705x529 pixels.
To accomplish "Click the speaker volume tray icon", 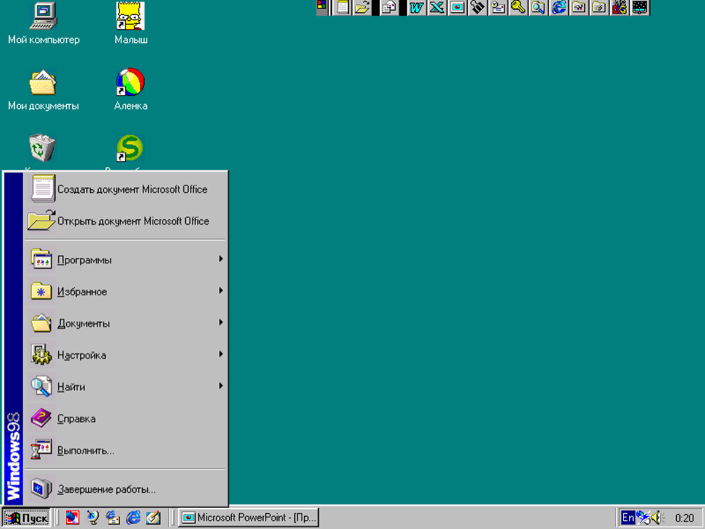I will pos(658,518).
